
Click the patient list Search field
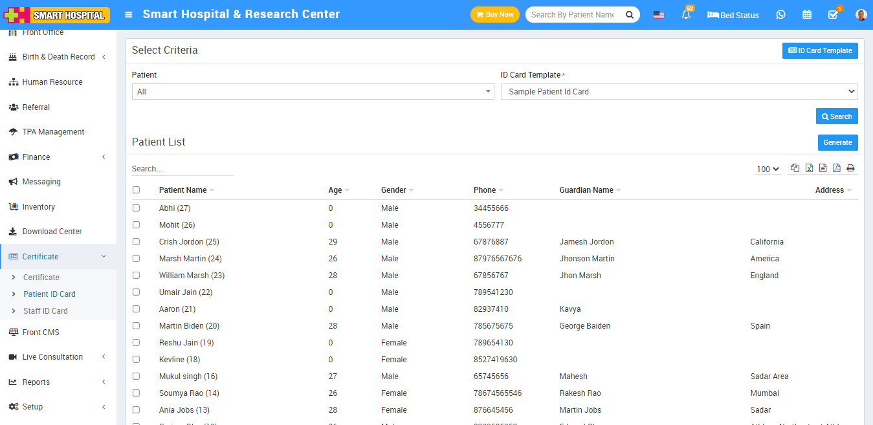click(x=182, y=169)
